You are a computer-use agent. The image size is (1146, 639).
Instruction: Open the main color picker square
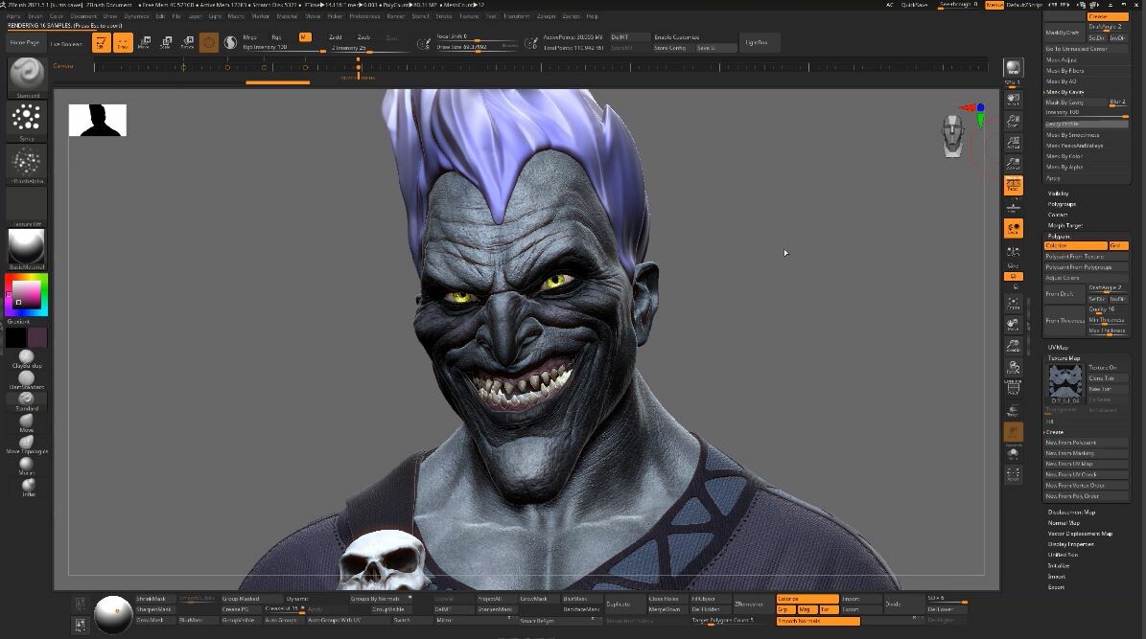pos(26,295)
